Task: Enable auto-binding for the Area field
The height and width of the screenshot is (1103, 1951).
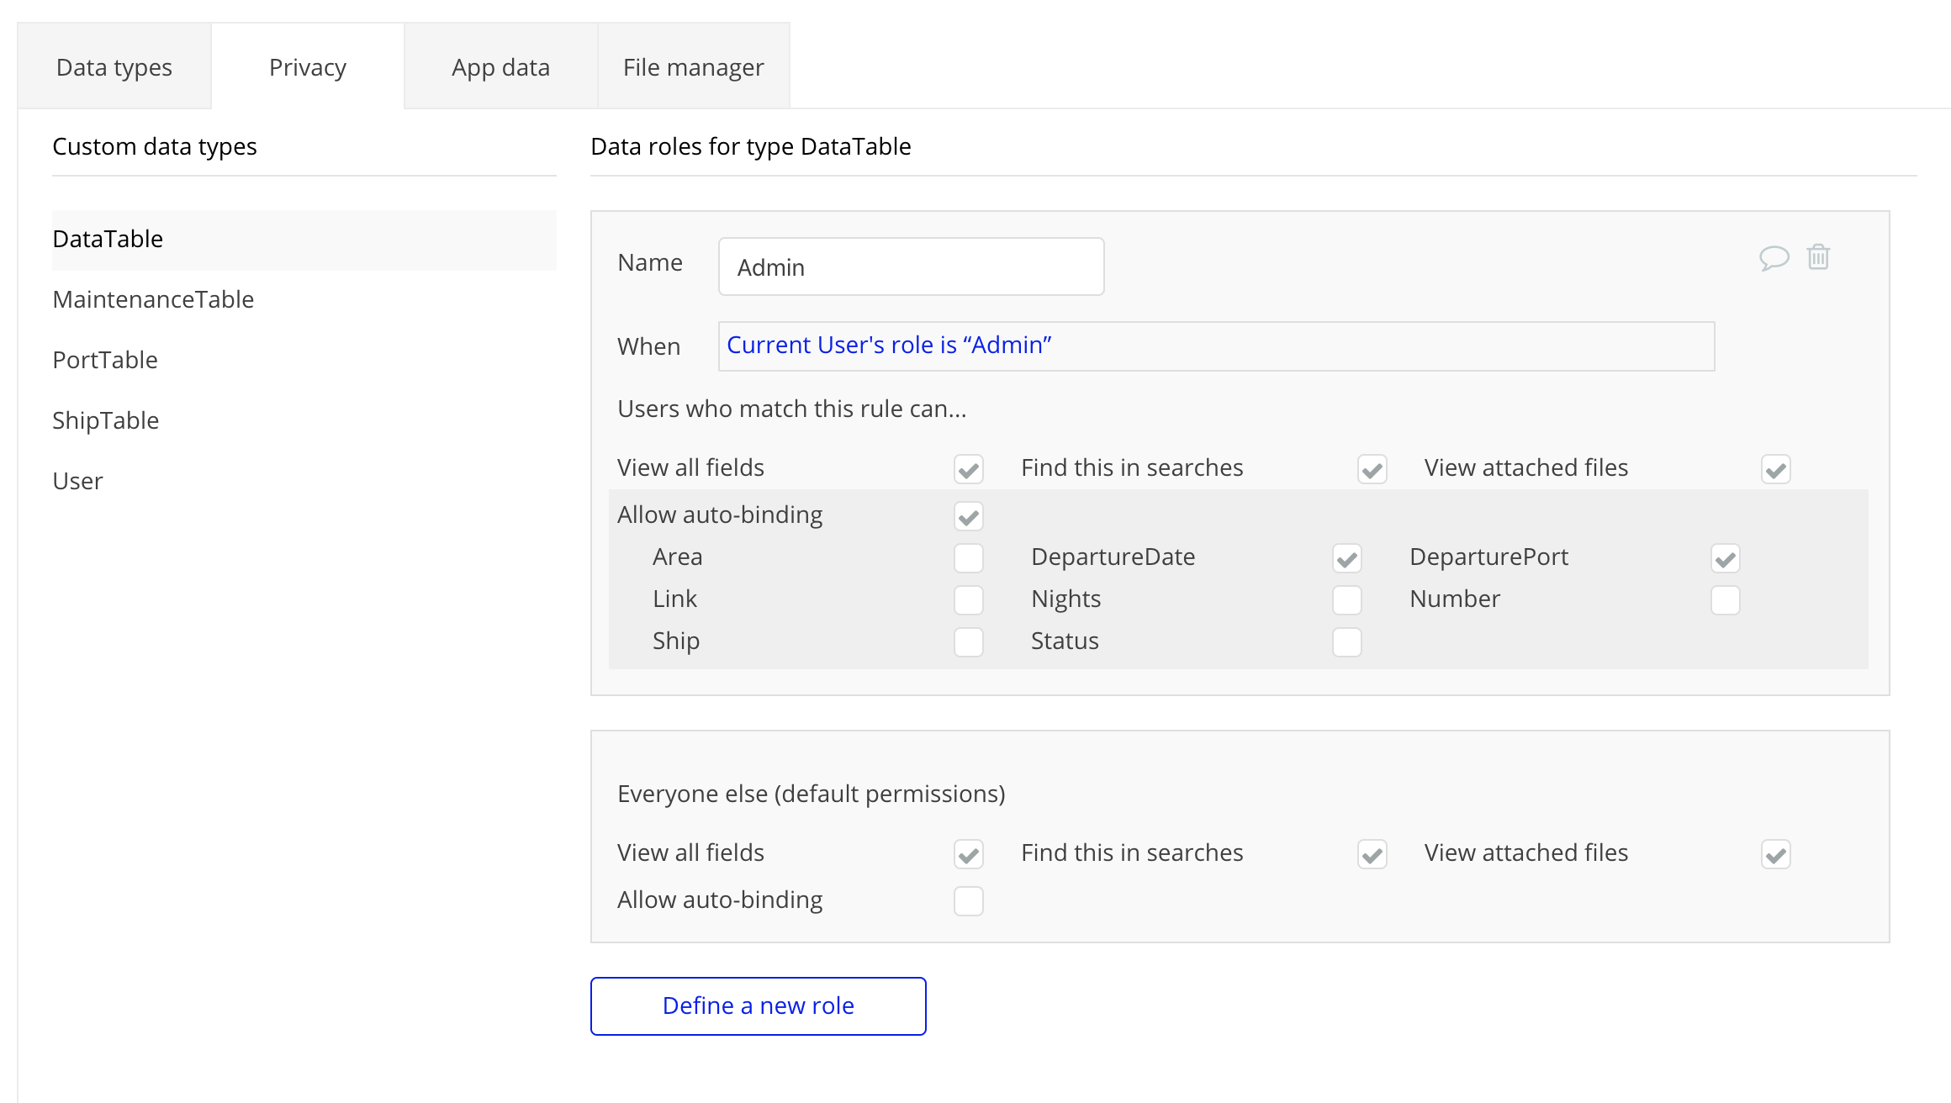Action: pos(968,558)
